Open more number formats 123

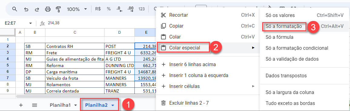141,9
